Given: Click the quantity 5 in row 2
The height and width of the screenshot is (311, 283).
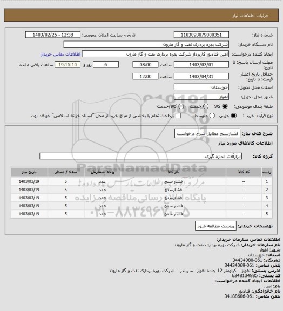Looking at the screenshot, I should [x=66, y=190].
